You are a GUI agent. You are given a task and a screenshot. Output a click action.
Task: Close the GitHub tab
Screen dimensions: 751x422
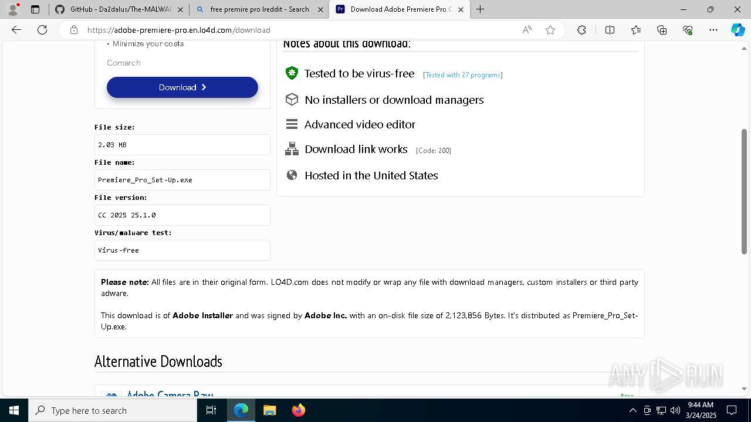pyautogui.click(x=180, y=9)
